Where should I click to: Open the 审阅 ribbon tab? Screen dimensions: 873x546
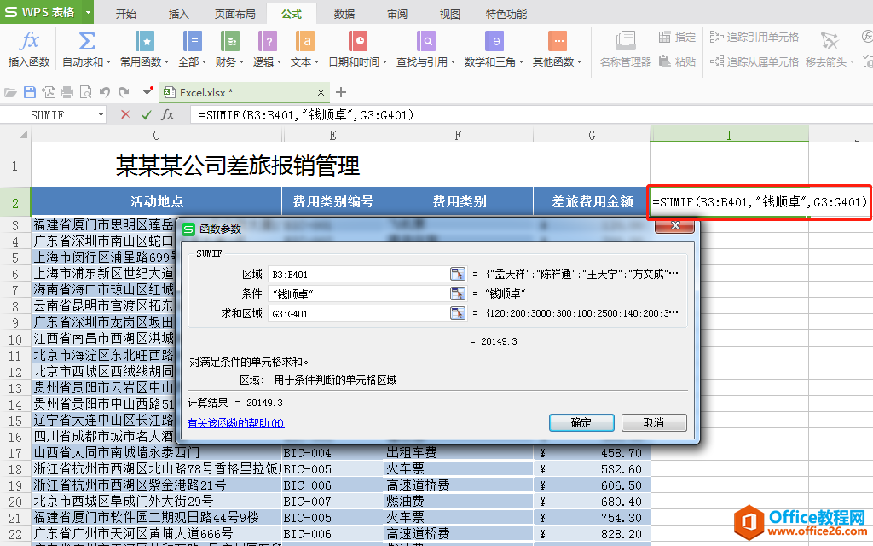pos(397,14)
